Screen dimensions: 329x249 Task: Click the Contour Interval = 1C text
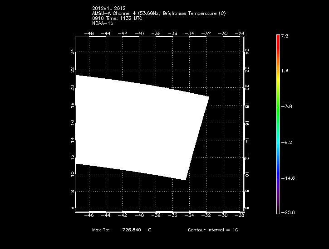click(x=213, y=230)
